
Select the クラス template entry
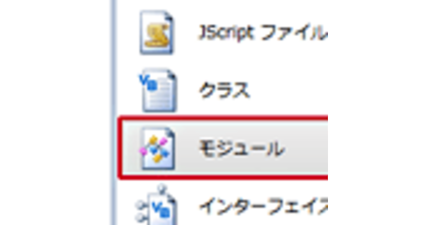224,91
